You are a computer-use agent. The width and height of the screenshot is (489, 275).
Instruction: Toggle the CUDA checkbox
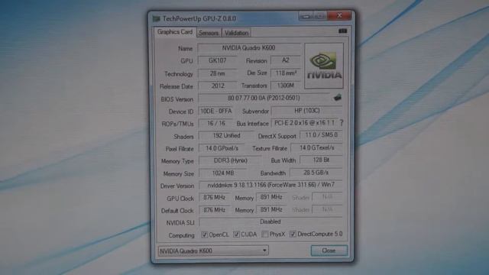click(236, 235)
